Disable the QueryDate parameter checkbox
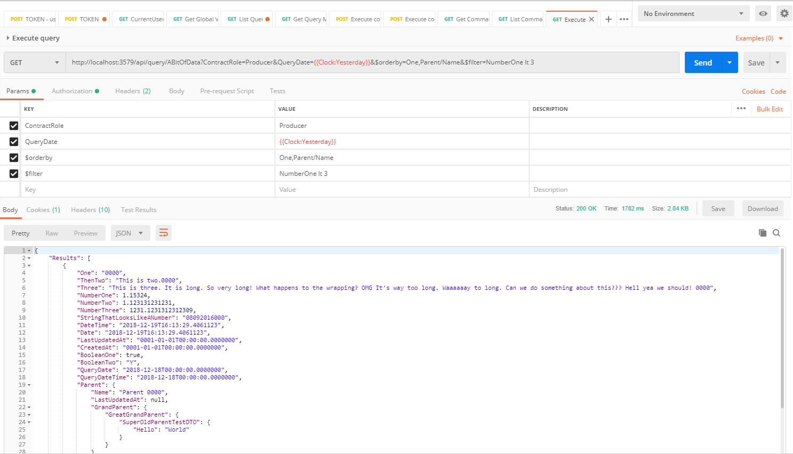Image resolution: width=793 pixels, height=454 pixels. (14, 142)
